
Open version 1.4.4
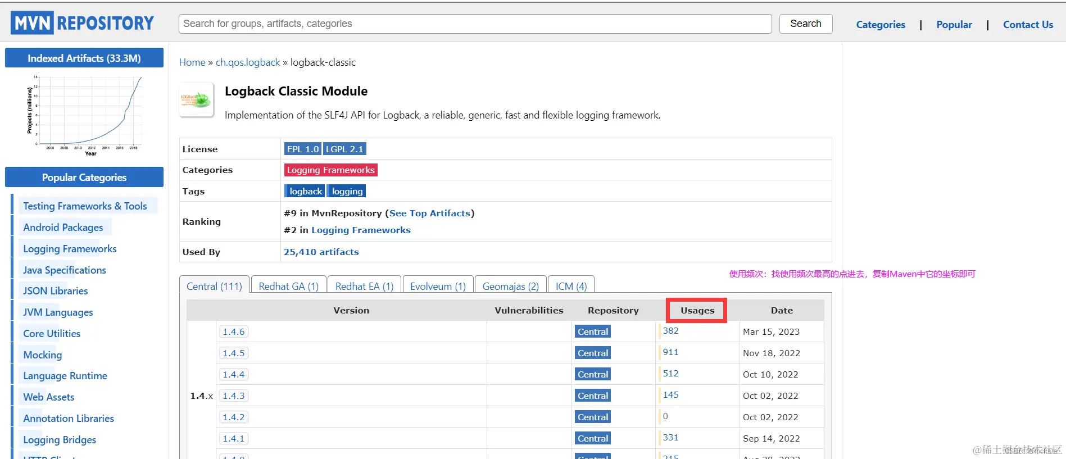234,374
